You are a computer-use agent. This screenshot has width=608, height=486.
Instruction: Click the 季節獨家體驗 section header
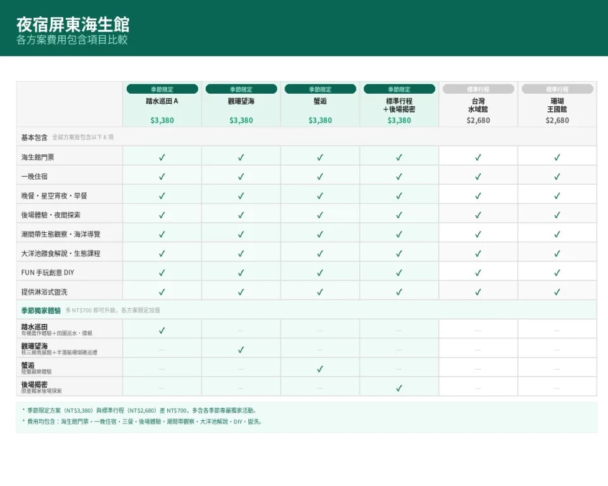click(41, 311)
